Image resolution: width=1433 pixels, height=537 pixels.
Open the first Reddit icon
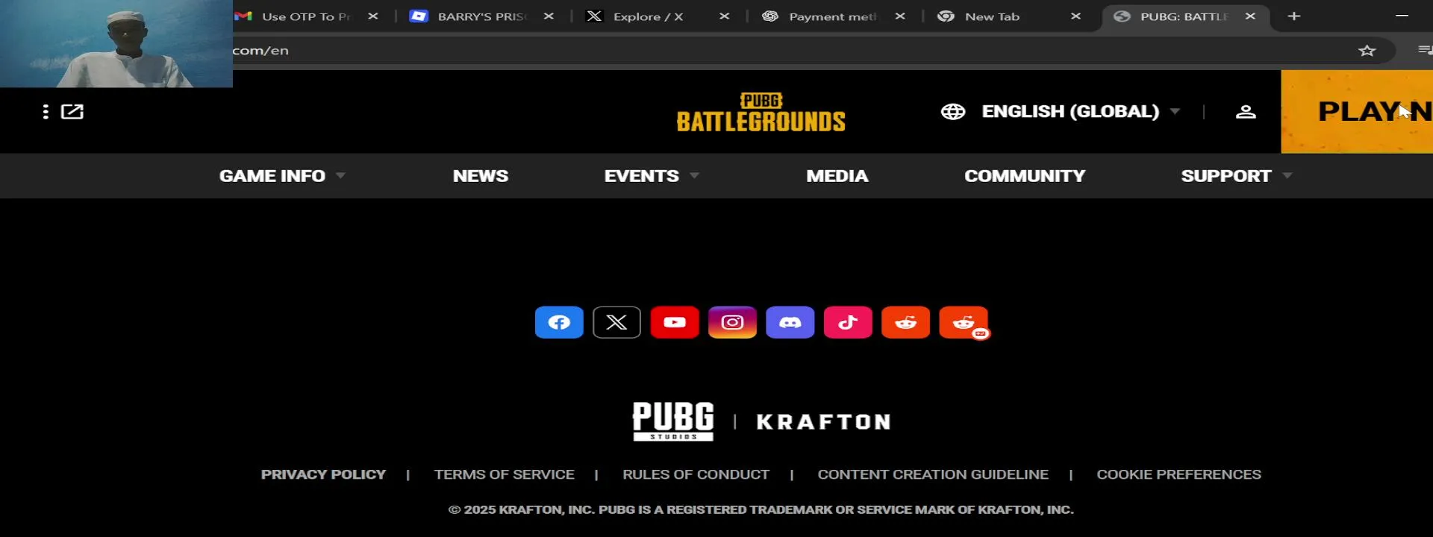905,322
